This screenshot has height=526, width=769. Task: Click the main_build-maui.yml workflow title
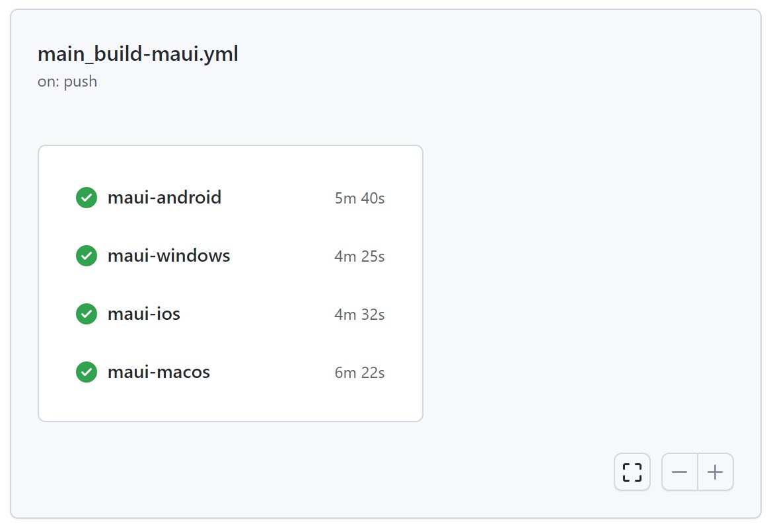tap(137, 54)
